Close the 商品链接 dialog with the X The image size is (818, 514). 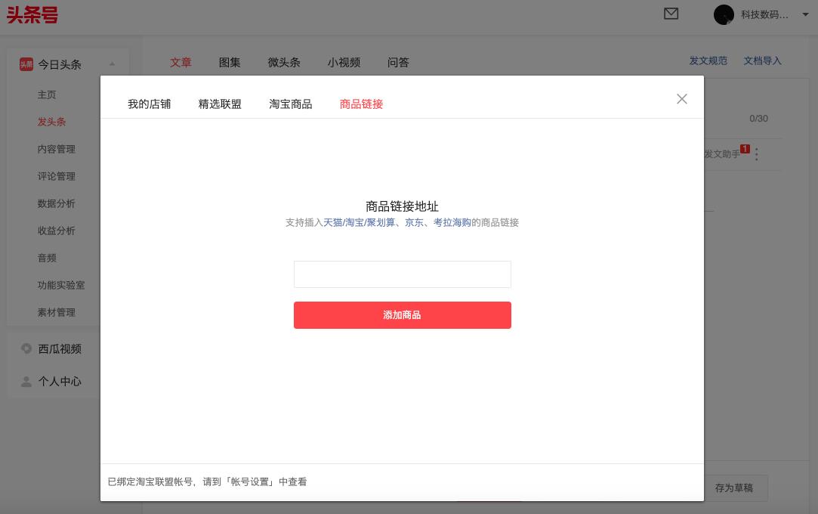coord(682,99)
